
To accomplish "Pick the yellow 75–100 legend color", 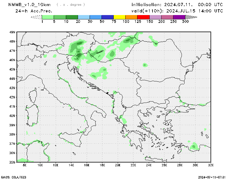I will pos(119,17).
